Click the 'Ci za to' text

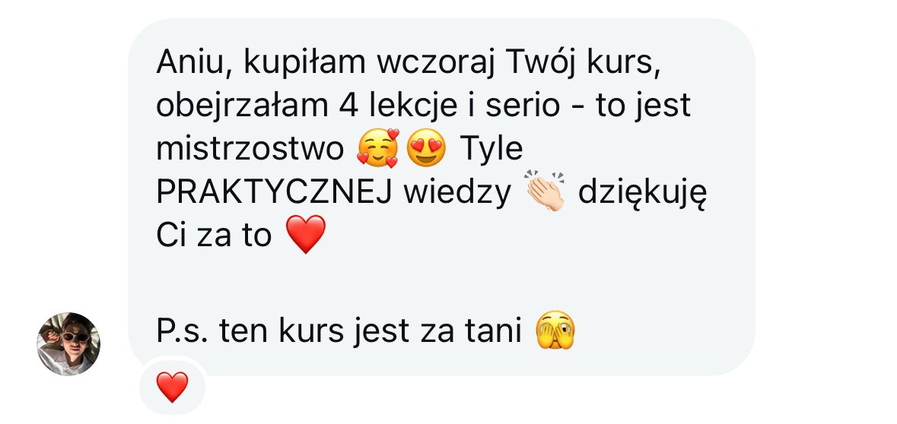click(x=214, y=236)
